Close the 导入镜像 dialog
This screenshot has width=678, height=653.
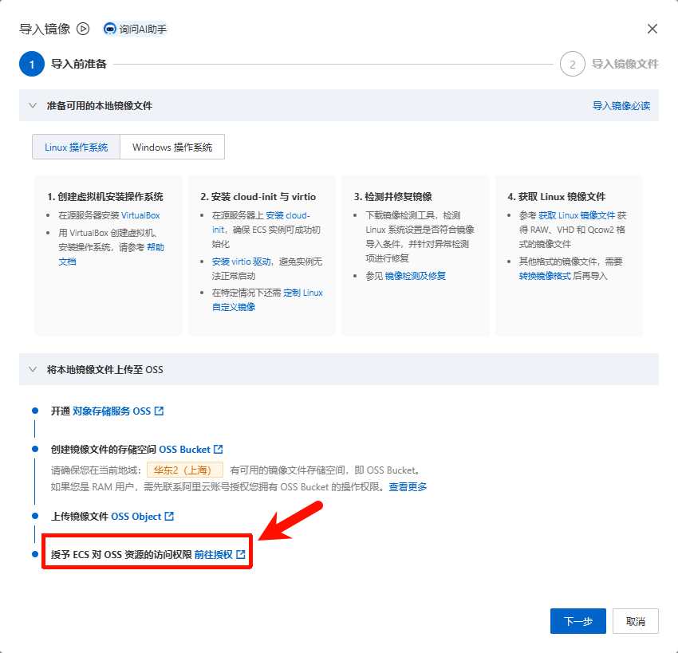pos(652,29)
